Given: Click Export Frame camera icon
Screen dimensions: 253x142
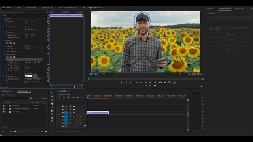Looking at the screenshot, I should coord(155,86).
